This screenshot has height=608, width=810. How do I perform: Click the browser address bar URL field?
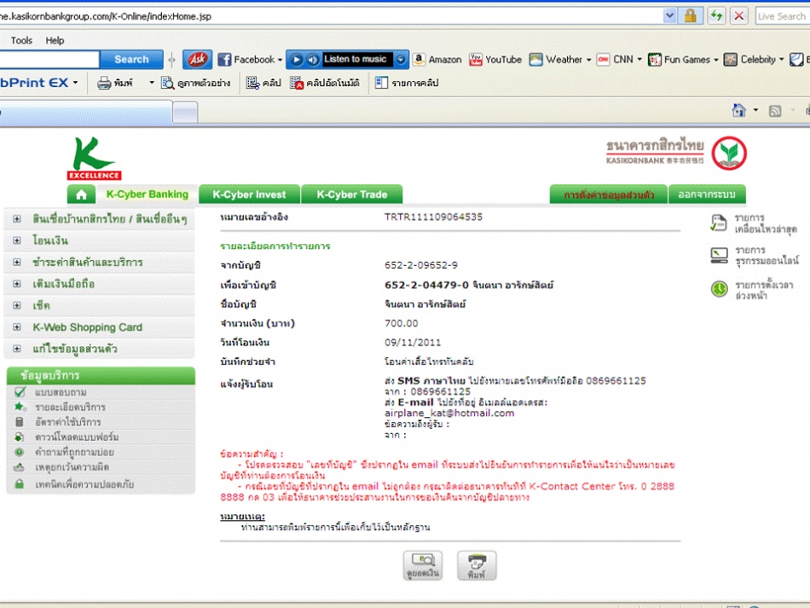(324, 16)
